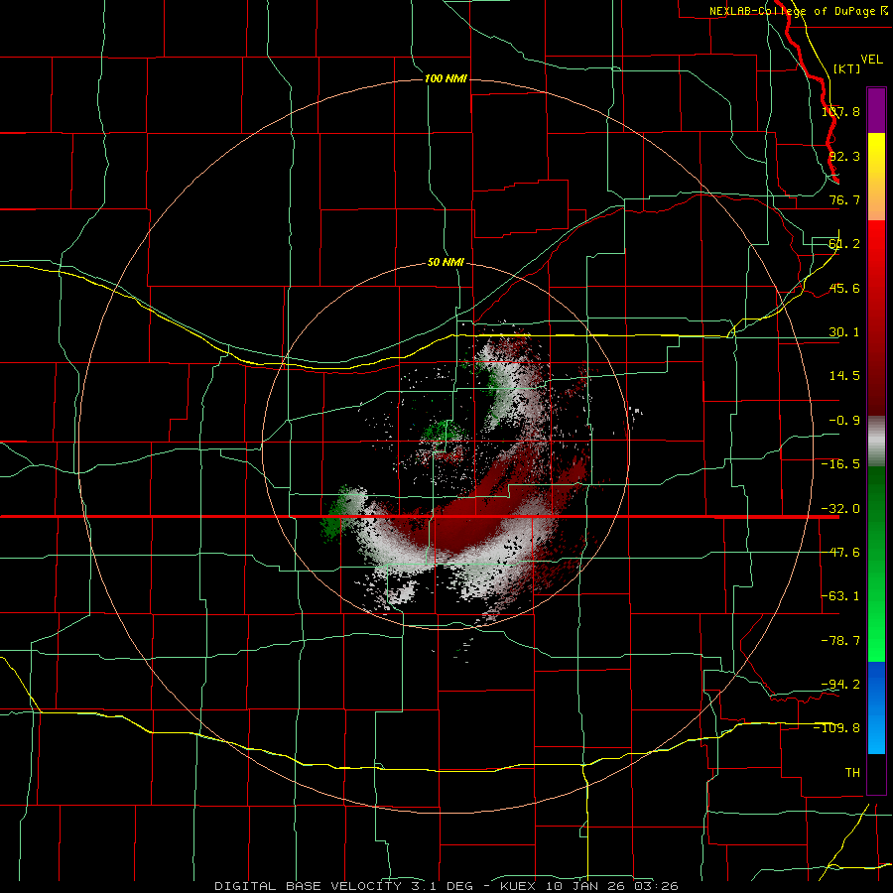Click the purple segment of the color bar

(876, 110)
